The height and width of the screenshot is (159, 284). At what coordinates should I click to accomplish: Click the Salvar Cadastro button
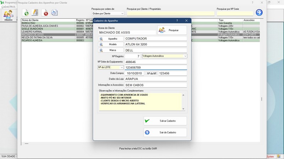(165, 121)
